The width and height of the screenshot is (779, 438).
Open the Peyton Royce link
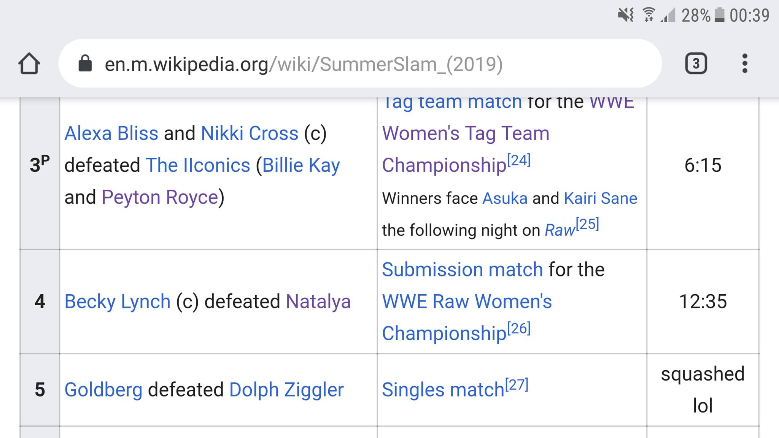[160, 197]
